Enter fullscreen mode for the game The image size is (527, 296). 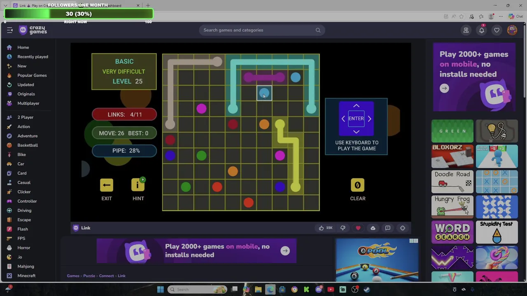(403, 228)
